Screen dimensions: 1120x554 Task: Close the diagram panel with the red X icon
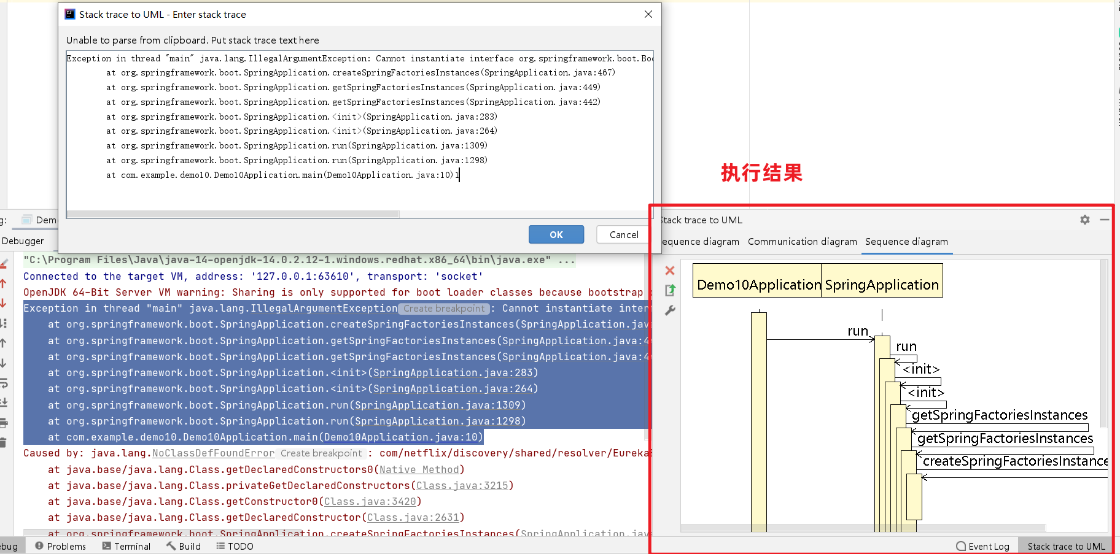click(669, 271)
